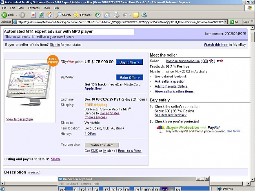Screen dimensions: 255x191
Task: Click the seller's 'me' page icon
Action: [x=220, y=61]
